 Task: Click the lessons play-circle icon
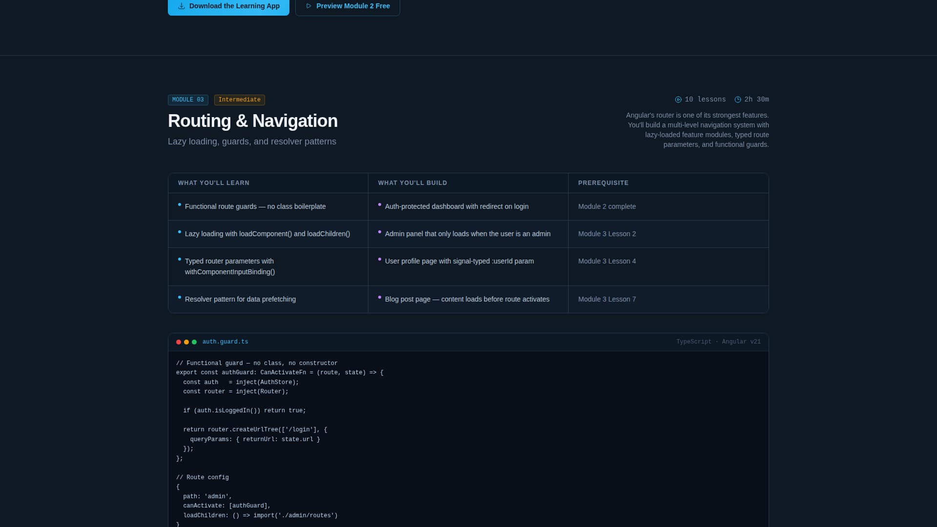tap(678, 100)
